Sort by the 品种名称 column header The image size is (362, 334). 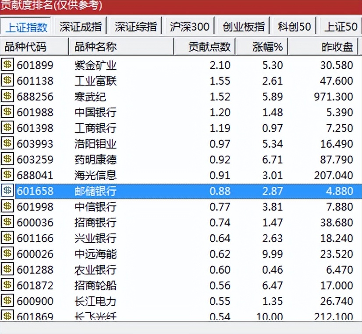[x=121, y=47]
